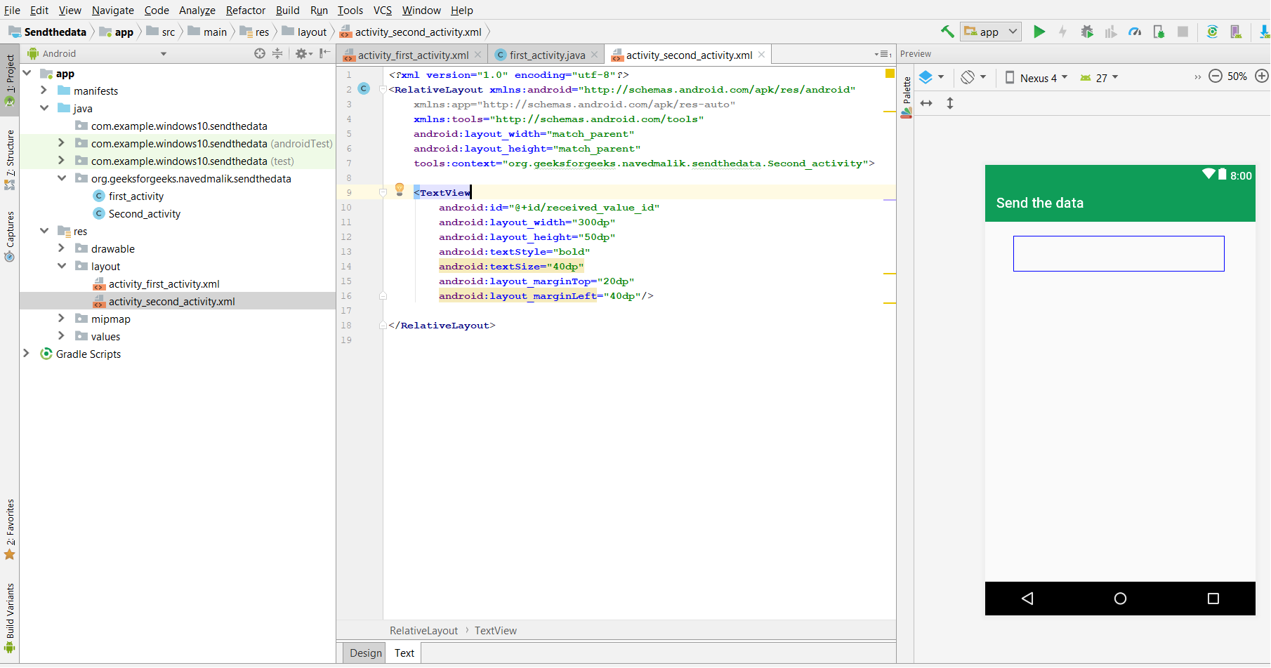
Task: Click vertical expand arrow in preview toolbar
Action: tap(950, 103)
